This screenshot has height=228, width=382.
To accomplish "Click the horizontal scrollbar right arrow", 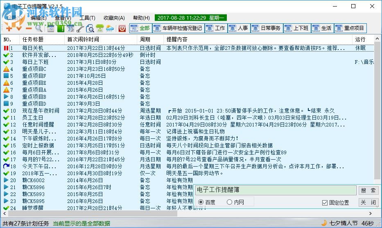I will [x=371, y=213].
